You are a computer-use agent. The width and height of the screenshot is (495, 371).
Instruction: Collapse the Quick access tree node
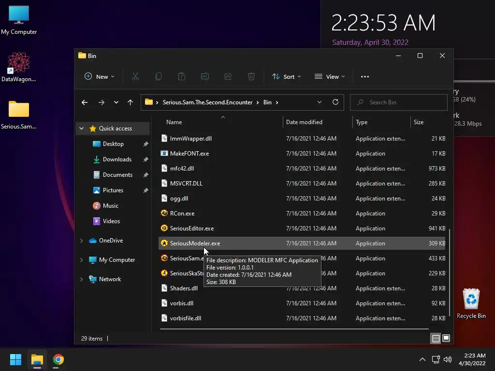(x=81, y=128)
